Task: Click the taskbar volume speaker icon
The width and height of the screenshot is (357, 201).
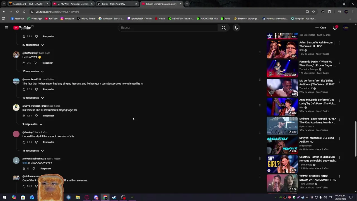Action: coord(325,197)
